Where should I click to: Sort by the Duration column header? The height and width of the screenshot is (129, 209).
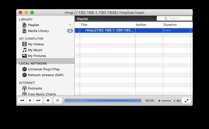tap(177, 25)
